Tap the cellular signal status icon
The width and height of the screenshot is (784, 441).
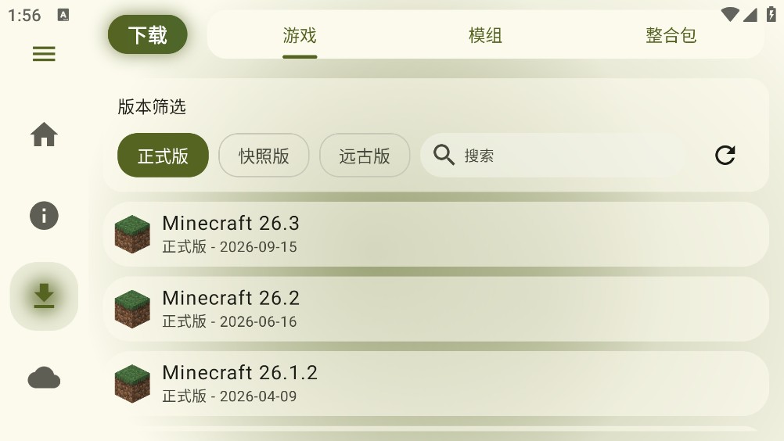click(750, 15)
